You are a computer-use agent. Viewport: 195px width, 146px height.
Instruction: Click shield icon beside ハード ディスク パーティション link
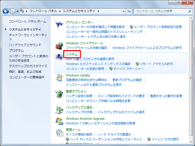[68, 139]
